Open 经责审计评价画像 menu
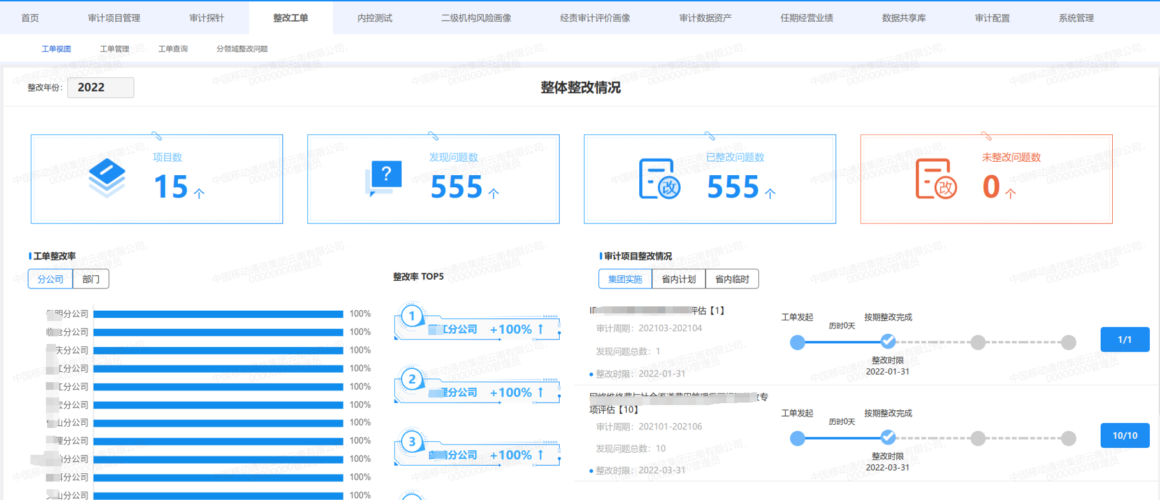This screenshot has width=1160, height=500. point(595,18)
